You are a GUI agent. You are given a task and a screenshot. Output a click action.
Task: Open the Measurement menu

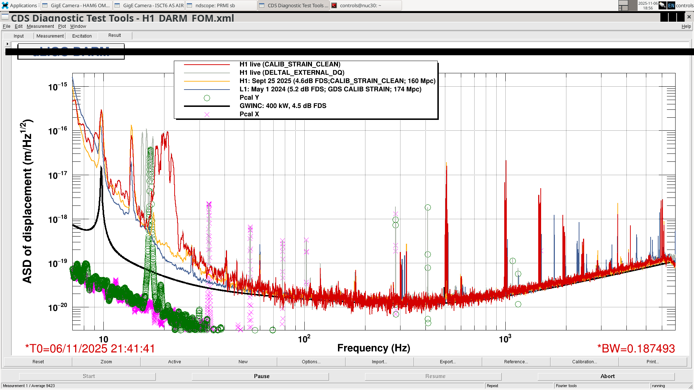click(x=40, y=26)
